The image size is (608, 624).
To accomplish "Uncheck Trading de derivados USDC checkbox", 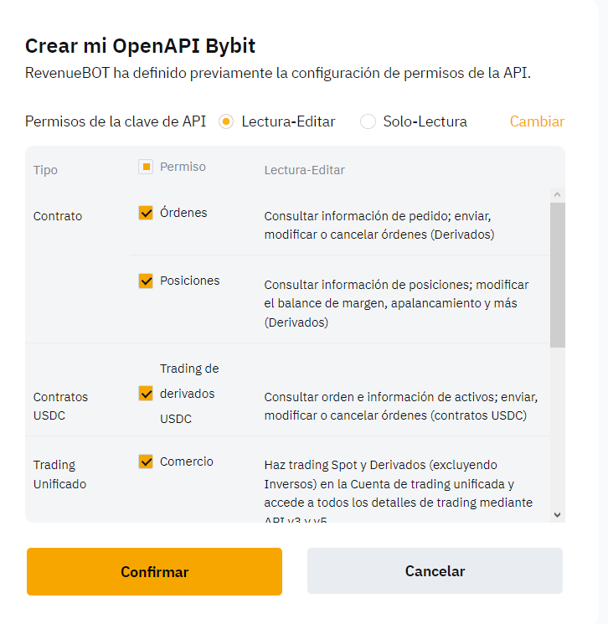I will coord(146,394).
